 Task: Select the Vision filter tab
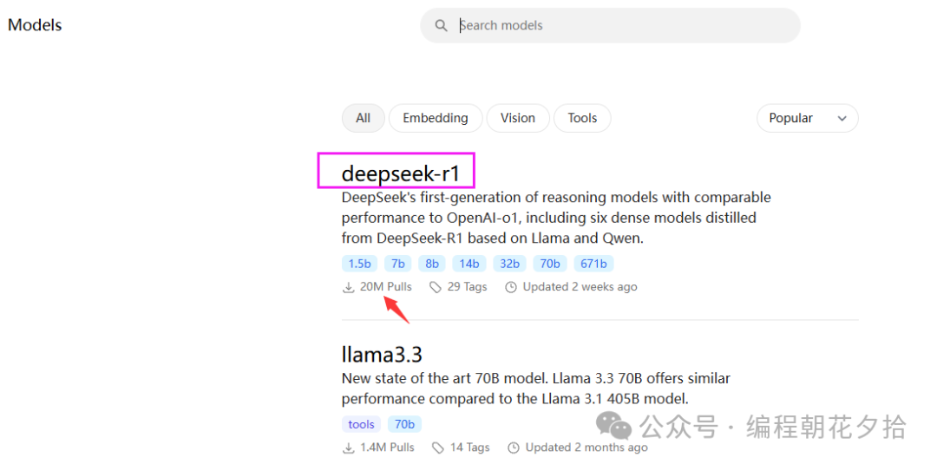tap(517, 118)
